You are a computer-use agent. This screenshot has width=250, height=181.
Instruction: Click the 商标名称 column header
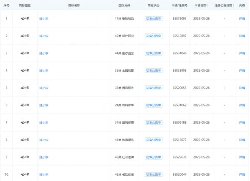(74, 6)
